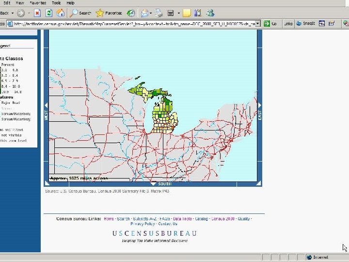Click the 'Percent' legend heading
Screen dimensions: 349x262
pos(8,65)
